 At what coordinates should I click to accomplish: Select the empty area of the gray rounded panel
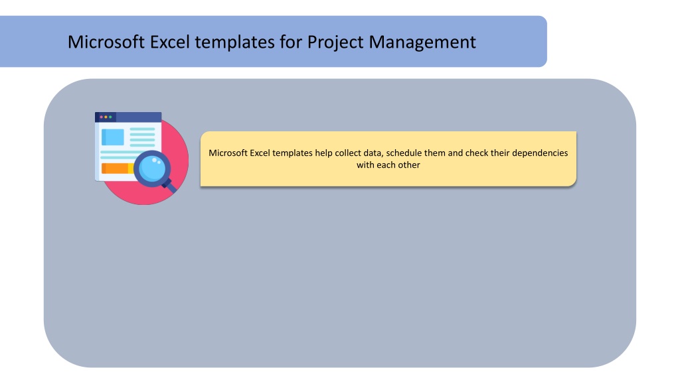coord(339,277)
